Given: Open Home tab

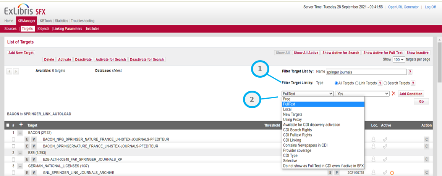Looking at the screenshot, I should pyautogui.click(x=9, y=21).
